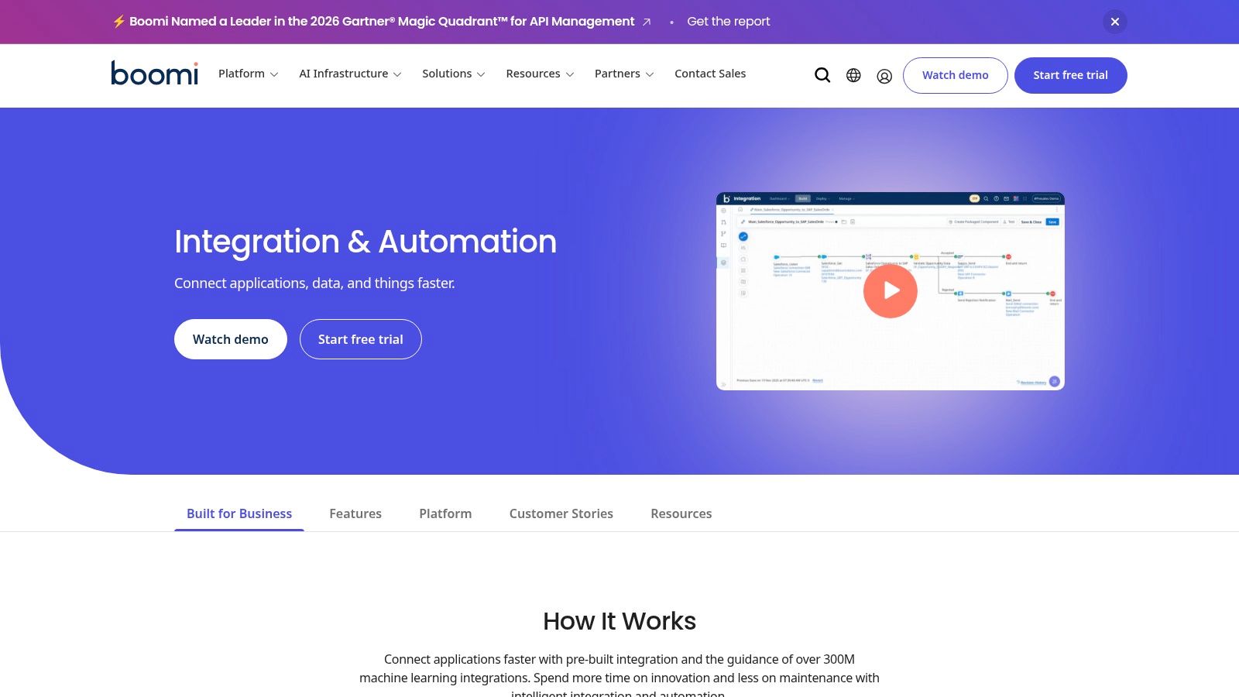Open the user account icon

[x=884, y=76]
